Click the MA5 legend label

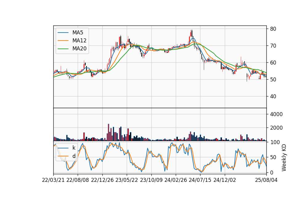click(x=78, y=33)
